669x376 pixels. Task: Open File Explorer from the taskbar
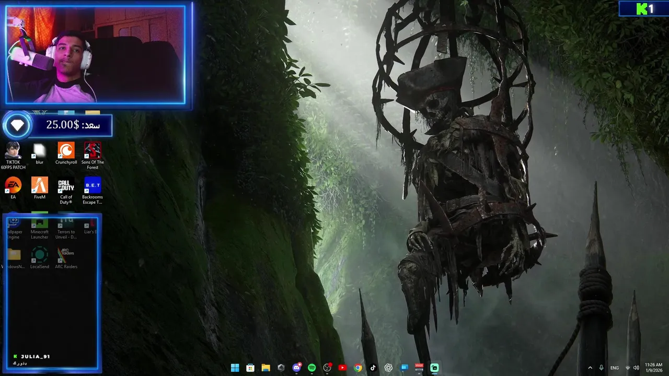266,368
